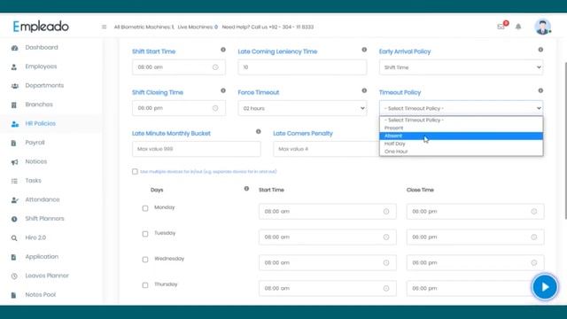Expand the Force Timeout dropdown
Screen dimensions: 567x319
(302, 108)
